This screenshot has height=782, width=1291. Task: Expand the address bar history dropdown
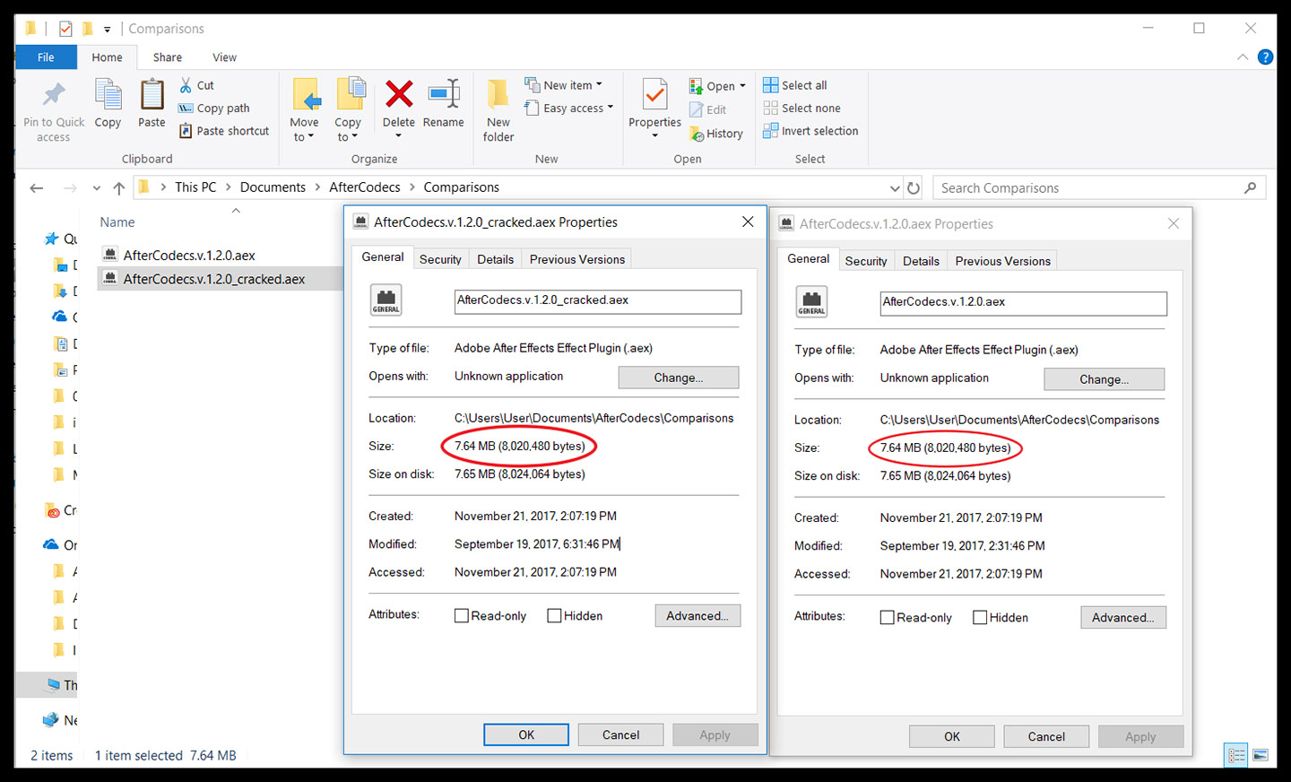(x=894, y=188)
